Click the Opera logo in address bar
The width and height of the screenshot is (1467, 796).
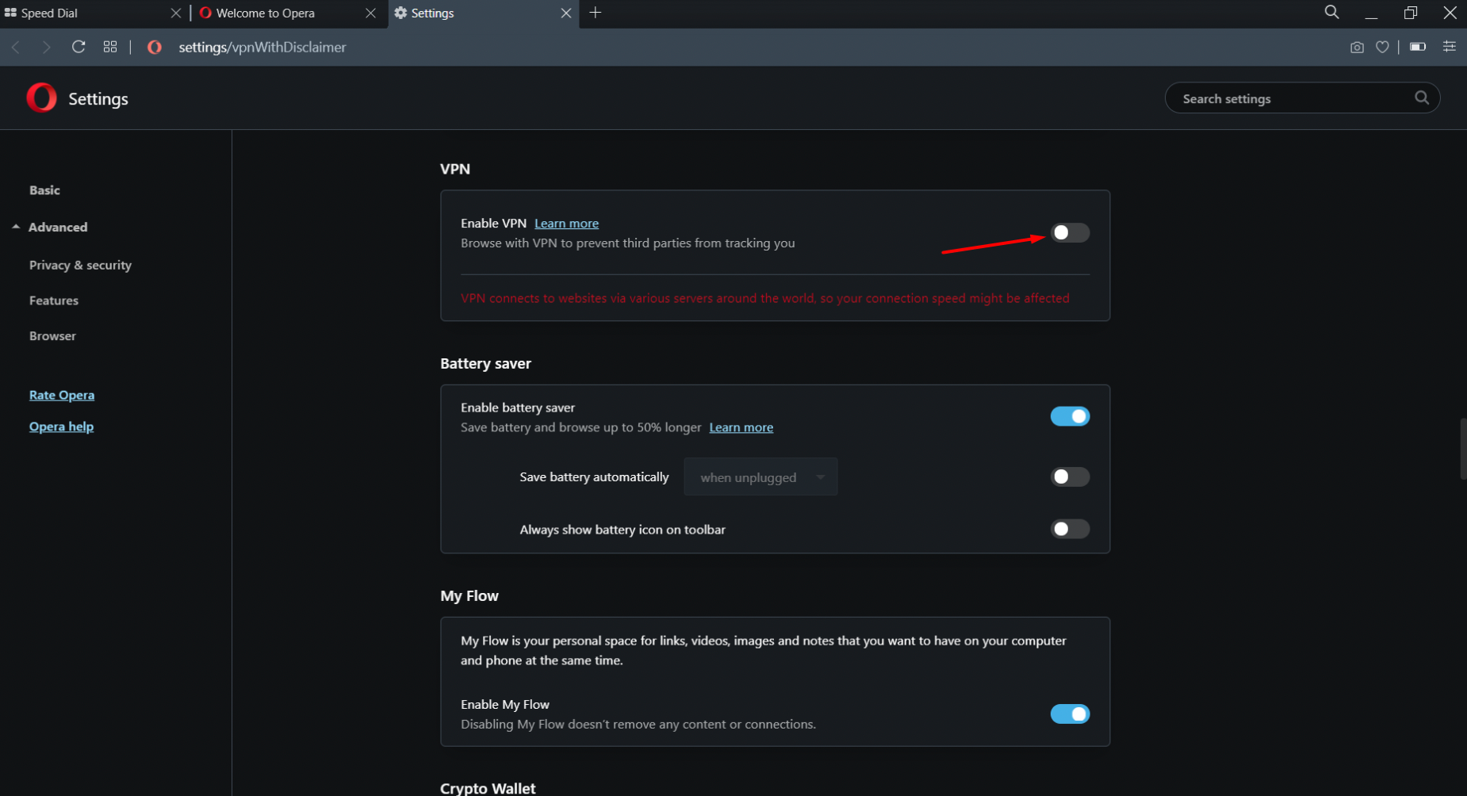[155, 47]
